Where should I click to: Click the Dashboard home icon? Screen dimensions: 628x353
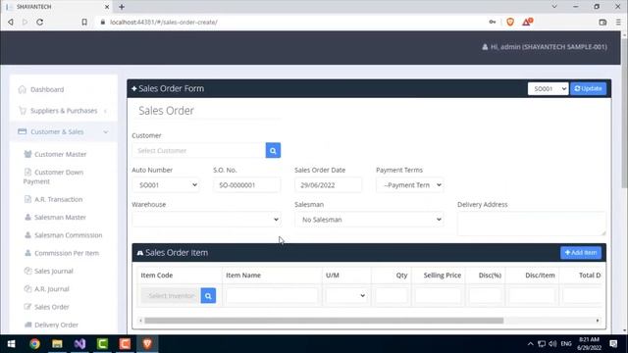click(x=22, y=89)
